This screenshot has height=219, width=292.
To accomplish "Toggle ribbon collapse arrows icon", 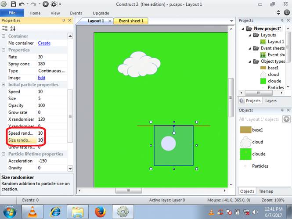I will pyautogui.click(x=278, y=13).
